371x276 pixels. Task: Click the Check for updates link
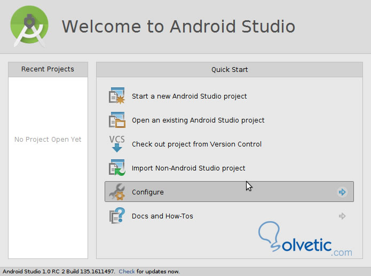tap(127, 272)
